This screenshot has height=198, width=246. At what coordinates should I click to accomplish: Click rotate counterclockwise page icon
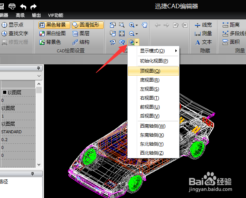(x=113, y=25)
